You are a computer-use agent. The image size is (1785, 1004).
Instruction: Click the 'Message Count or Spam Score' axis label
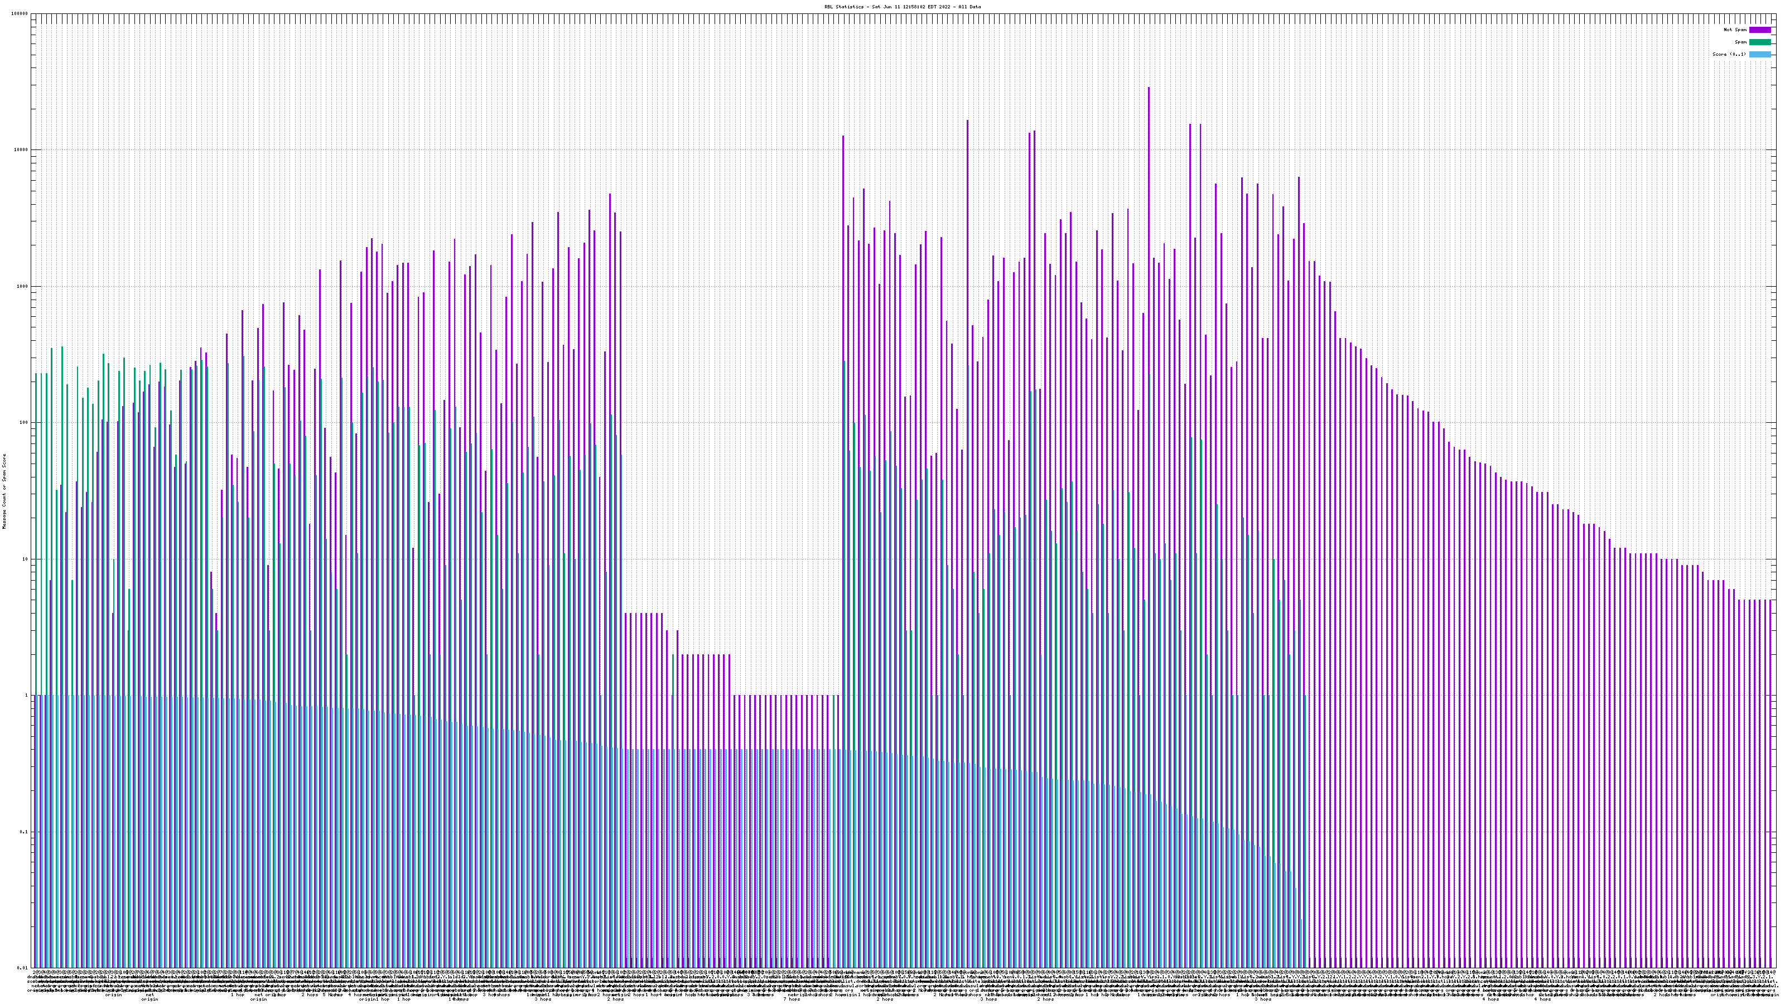[4, 491]
